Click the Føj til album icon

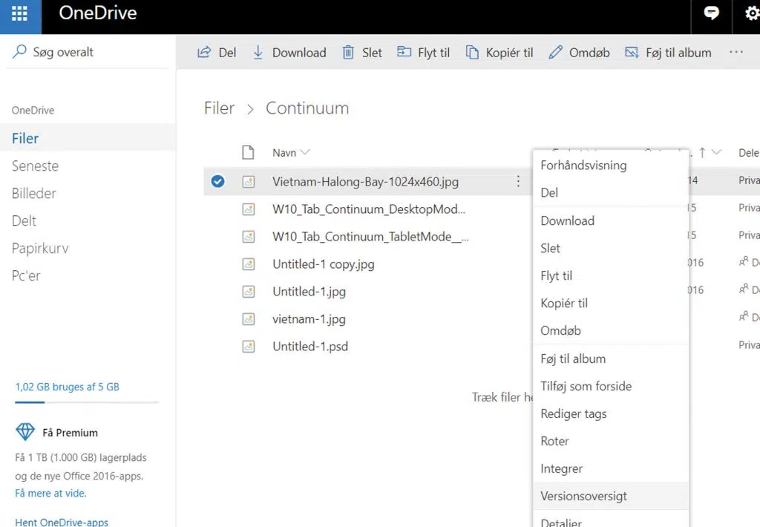(x=632, y=53)
